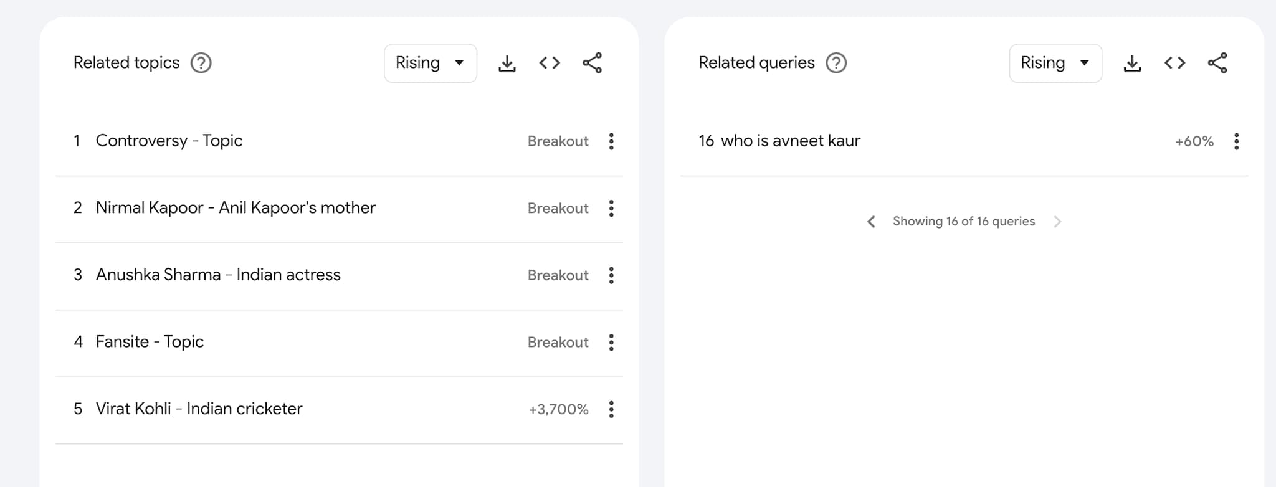Open embed code for Related topics

[550, 63]
